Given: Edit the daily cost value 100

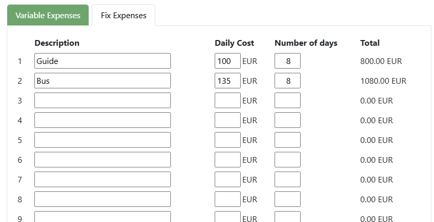Looking at the screenshot, I should pyautogui.click(x=227, y=61).
